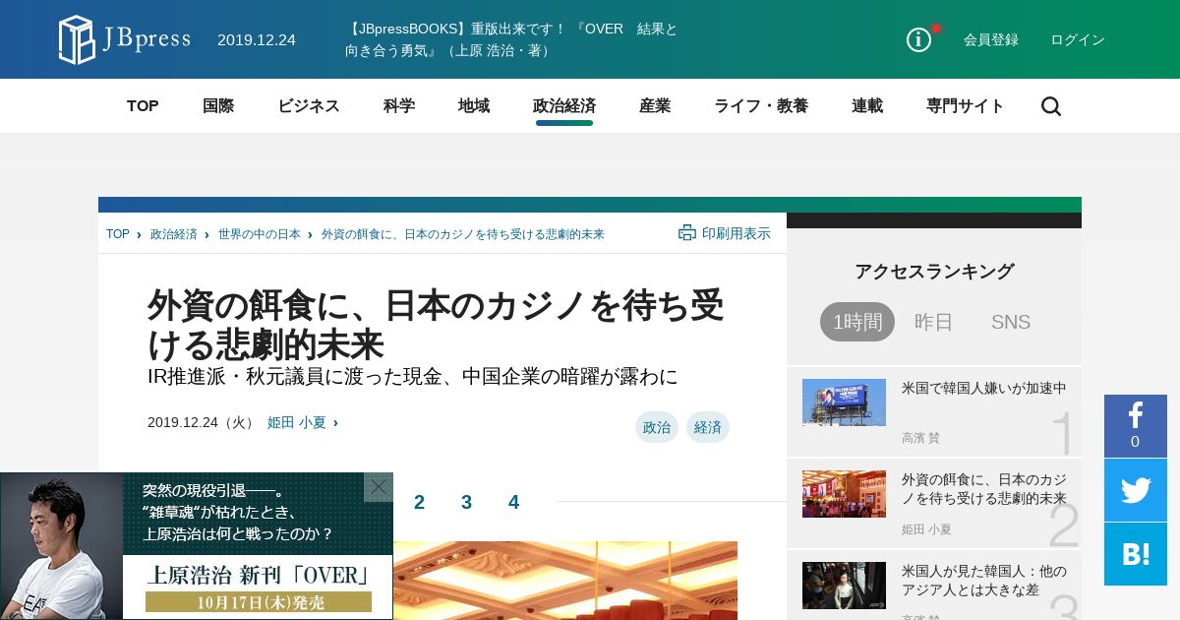Bookmark with Hatena B! button

pos(1136,554)
